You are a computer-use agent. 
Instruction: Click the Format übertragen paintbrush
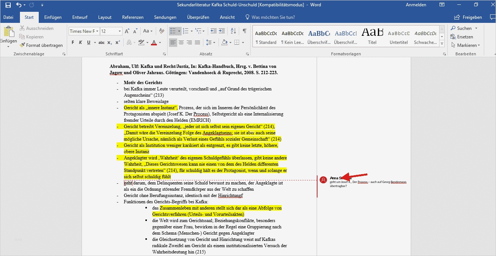(41, 45)
